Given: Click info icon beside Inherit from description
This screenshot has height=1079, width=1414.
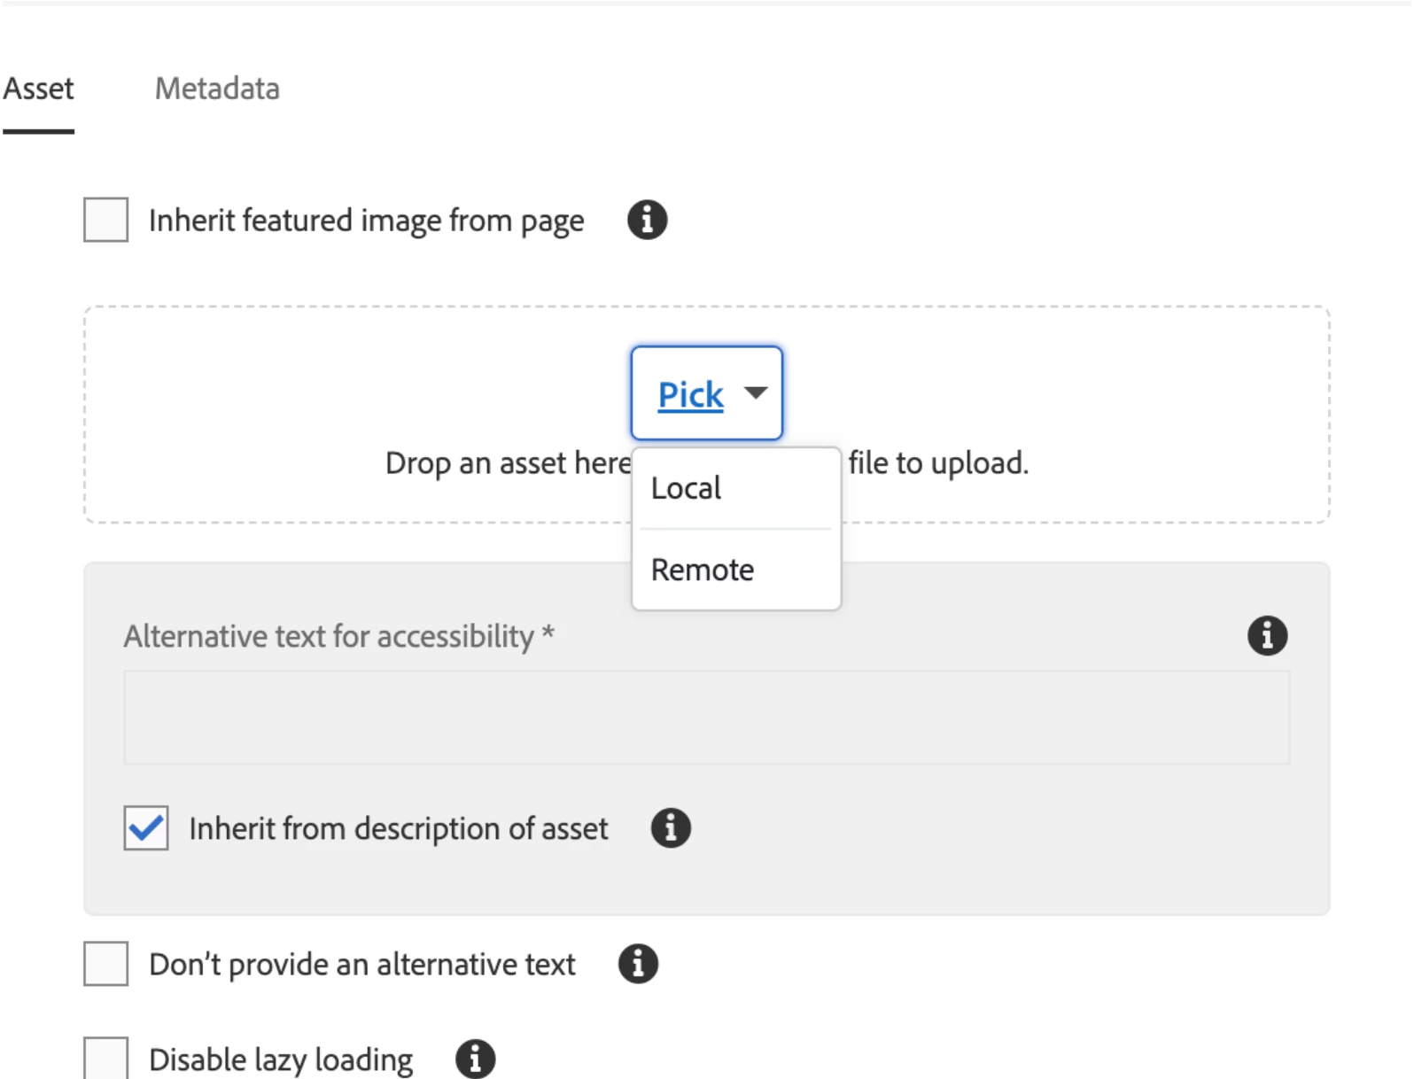Looking at the screenshot, I should (671, 828).
